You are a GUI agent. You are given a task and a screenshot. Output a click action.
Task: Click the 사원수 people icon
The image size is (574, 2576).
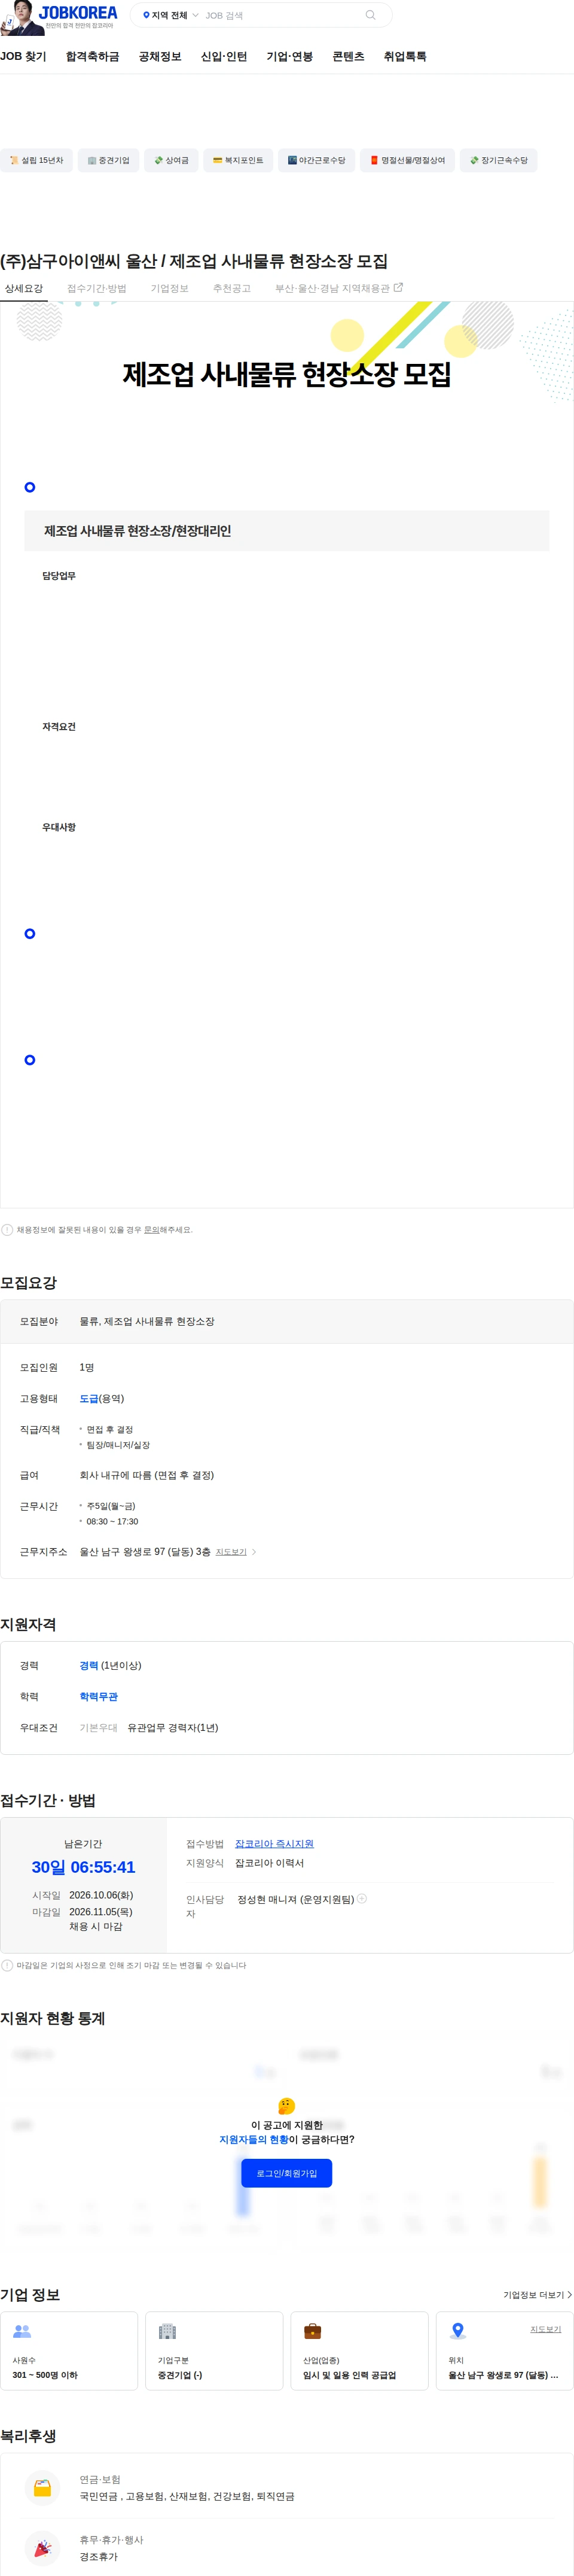click(22, 2330)
